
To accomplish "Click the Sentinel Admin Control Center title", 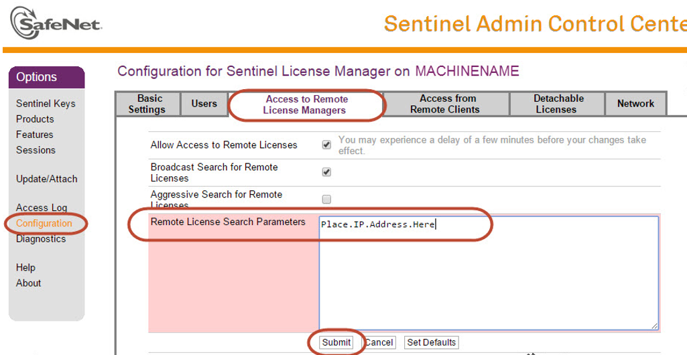I will click(x=536, y=24).
